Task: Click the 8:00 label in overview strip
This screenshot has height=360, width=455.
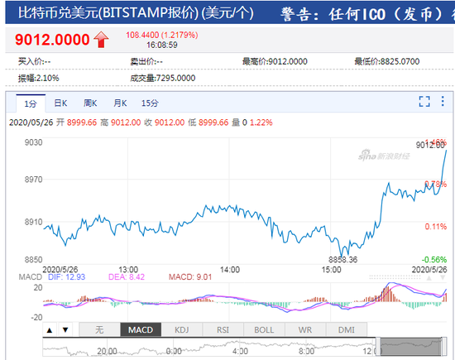Action: pos(307,351)
